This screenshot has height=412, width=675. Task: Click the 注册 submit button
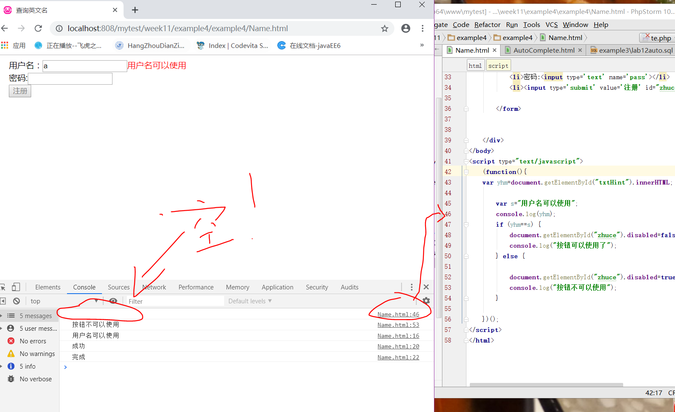pyautogui.click(x=20, y=91)
